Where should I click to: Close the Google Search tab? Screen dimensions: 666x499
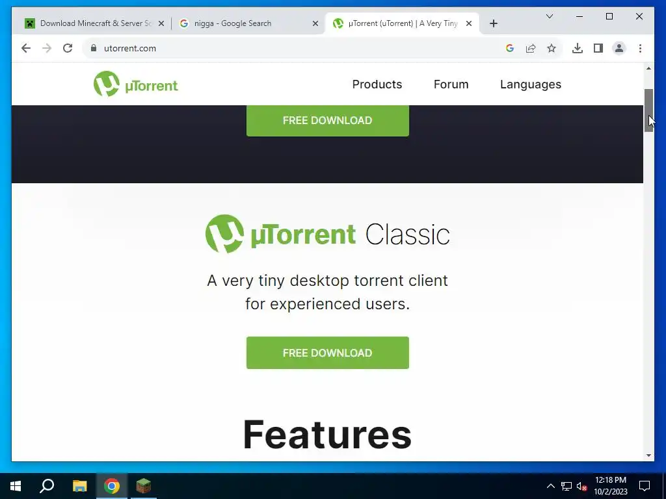(x=315, y=23)
